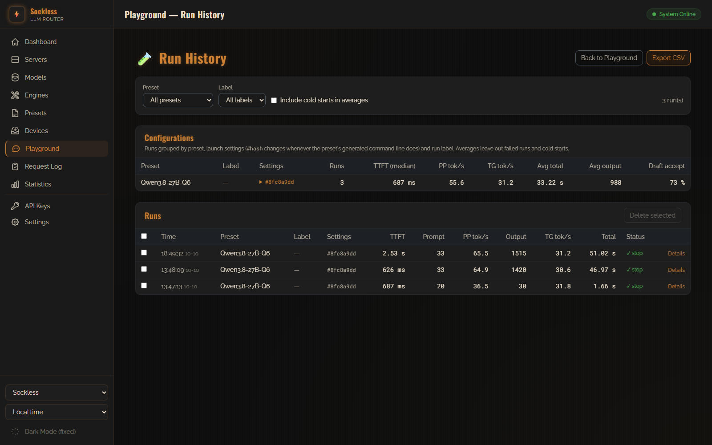Click the Dark Mode sun icon
This screenshot has width=712, height=445.
click(x=15, y=432)
